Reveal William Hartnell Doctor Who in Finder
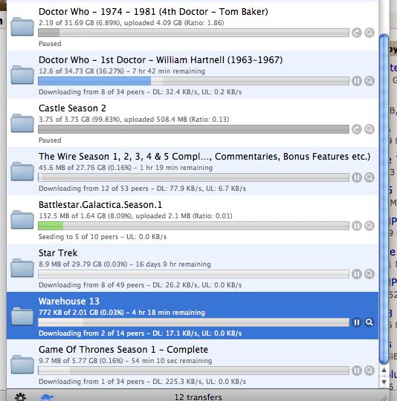Viewport: 397px width, 401px height. coord(369,81)
